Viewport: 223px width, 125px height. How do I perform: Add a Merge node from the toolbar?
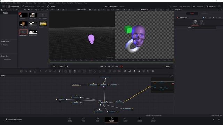[x=65, y=71]
